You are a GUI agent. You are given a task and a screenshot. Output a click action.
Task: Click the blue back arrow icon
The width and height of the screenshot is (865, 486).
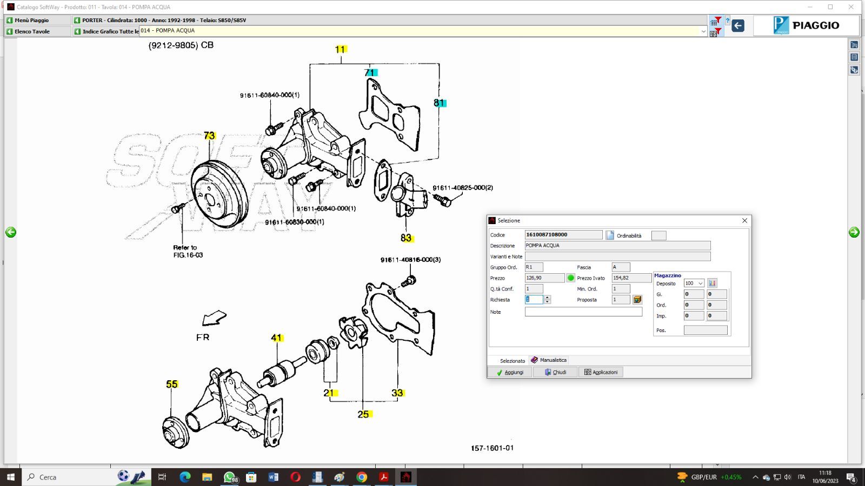[738, 25]
